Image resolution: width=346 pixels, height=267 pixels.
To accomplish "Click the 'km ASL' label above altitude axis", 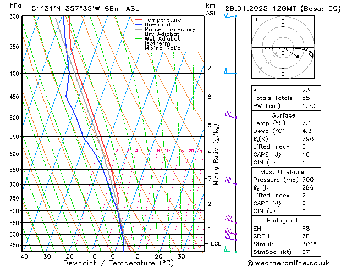I will pos(211,9).
